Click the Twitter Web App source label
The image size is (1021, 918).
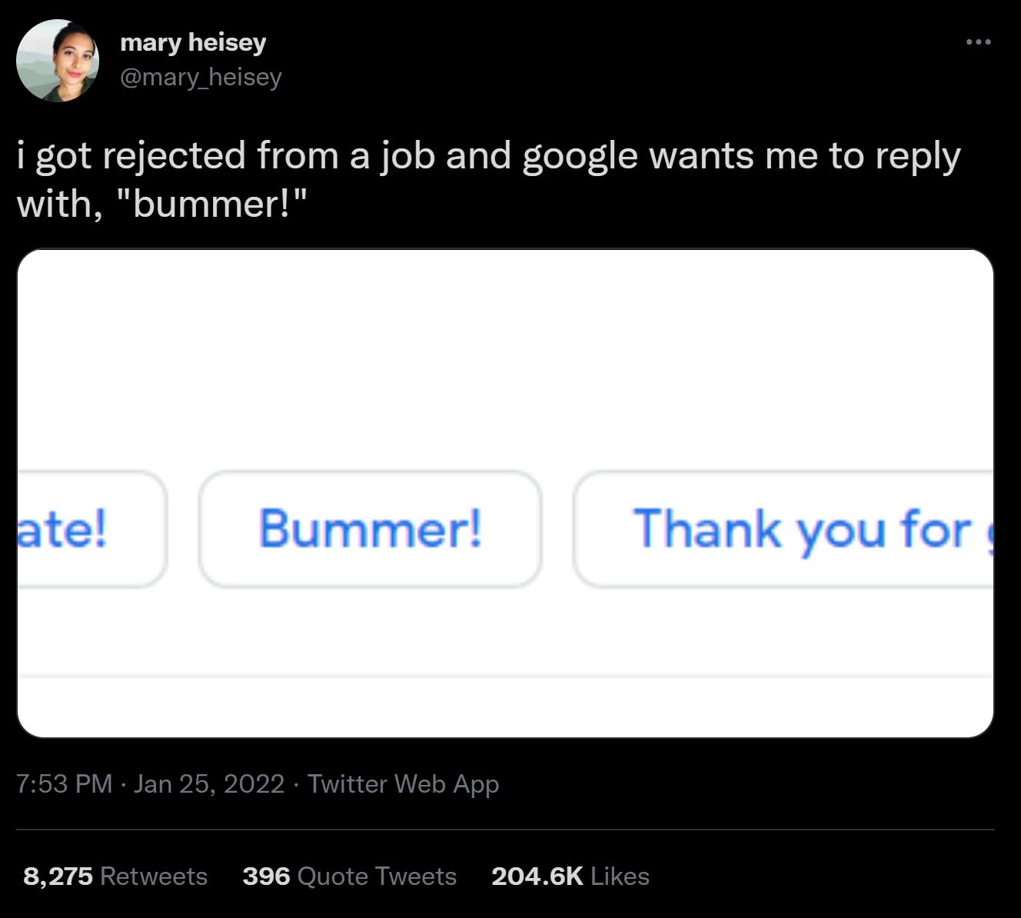point(403,783)
